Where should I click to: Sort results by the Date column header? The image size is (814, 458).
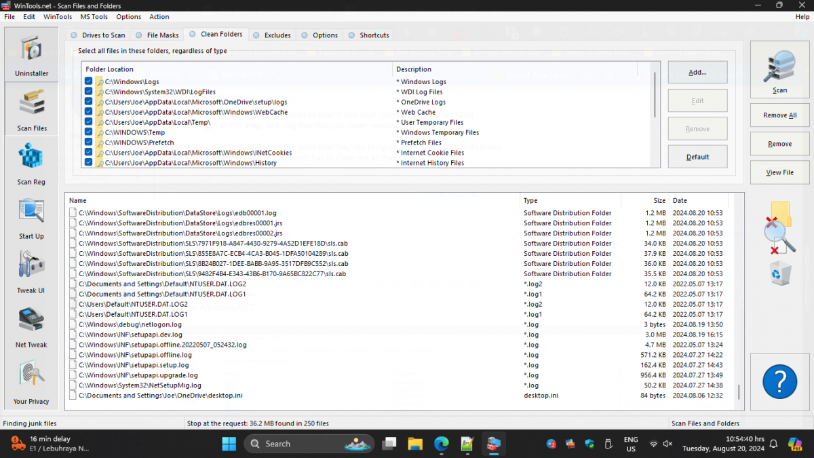coord(698,201)
